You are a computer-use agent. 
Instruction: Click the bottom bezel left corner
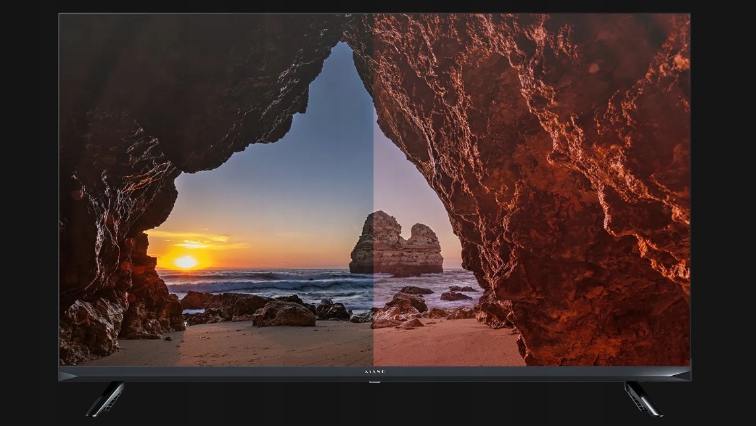pyautogui.click(x=66, y=374)
